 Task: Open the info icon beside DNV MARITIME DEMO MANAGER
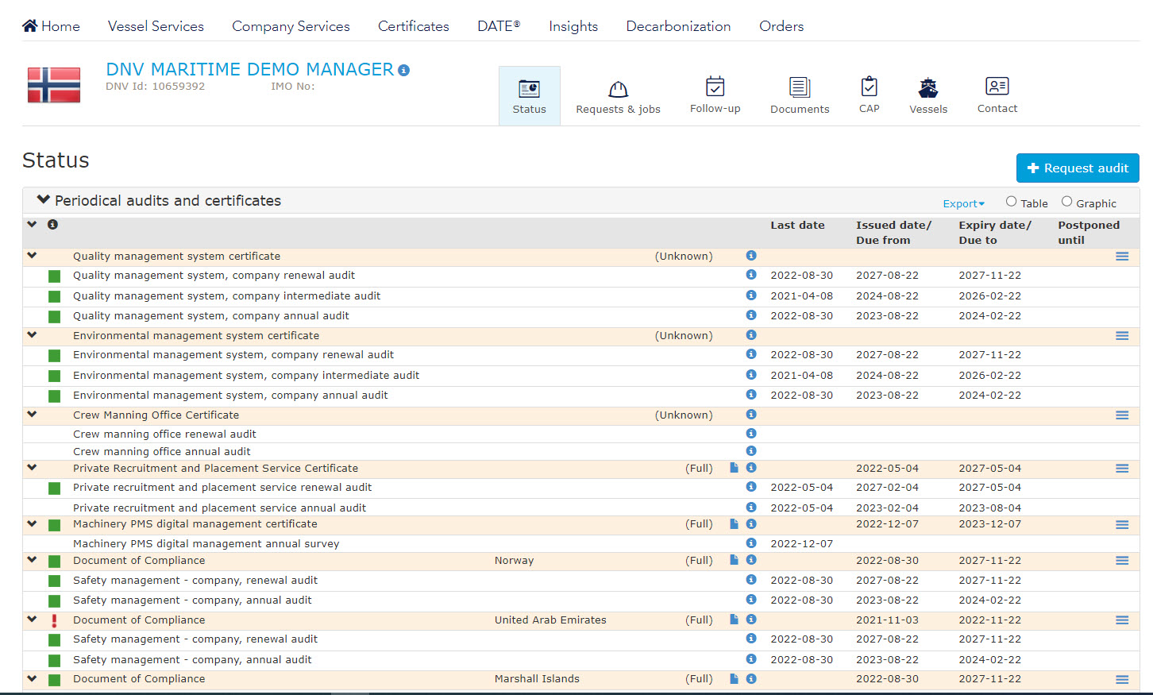pyautogui.click(x=404, y=70)
